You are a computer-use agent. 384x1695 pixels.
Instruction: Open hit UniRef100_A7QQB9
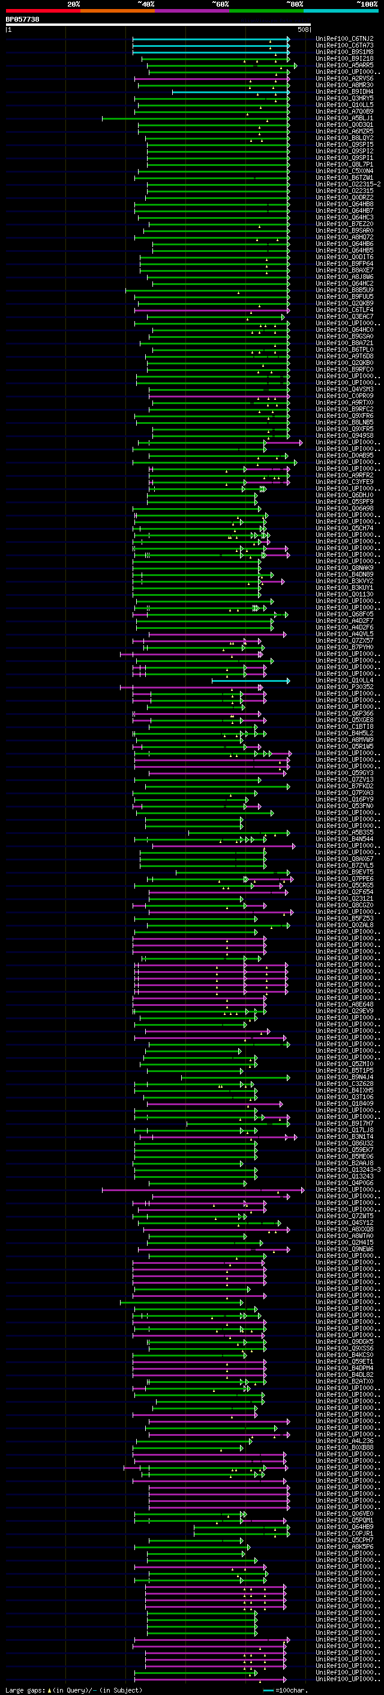[344, 111]
